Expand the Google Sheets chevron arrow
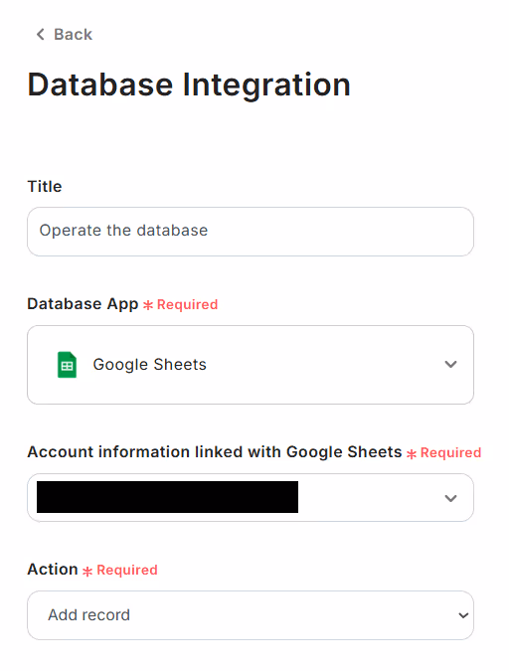This screenshot has width=509, height=671. tap(450, 364)
